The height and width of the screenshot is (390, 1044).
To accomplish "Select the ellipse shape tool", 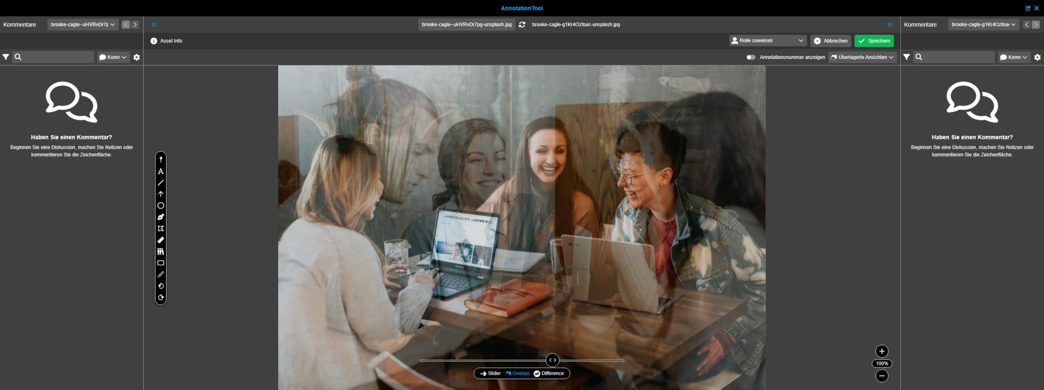I will tap(161, 206).
